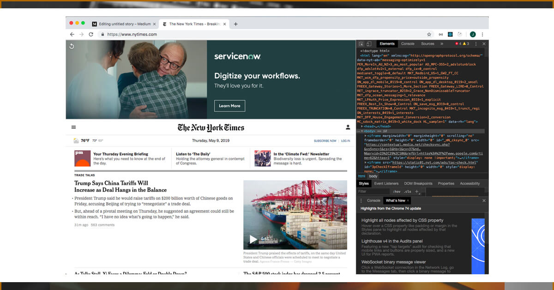Click the Evening Briefing pm thumbnail

pos(83,158)
